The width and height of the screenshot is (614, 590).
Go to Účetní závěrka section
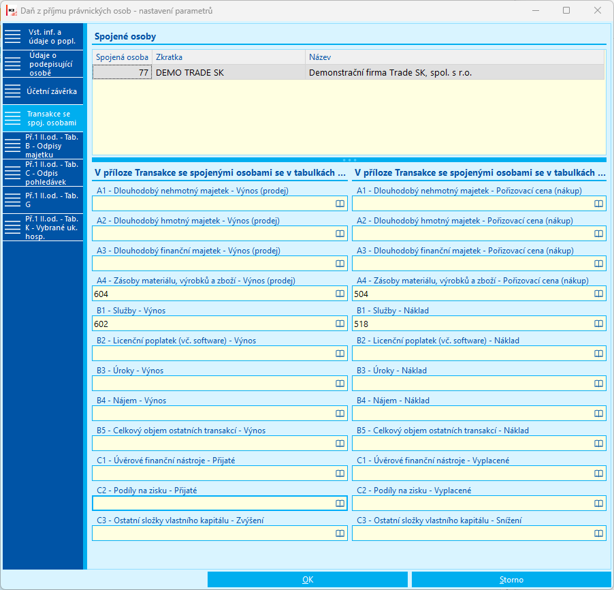coord(43,91)
